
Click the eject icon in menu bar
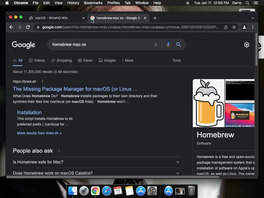coord(188,3)
